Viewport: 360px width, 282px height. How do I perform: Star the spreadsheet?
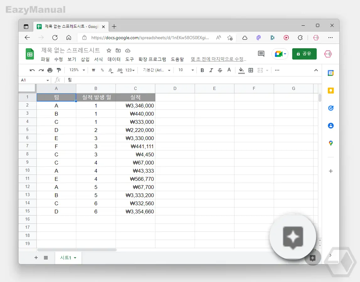(x=109, y=50)
